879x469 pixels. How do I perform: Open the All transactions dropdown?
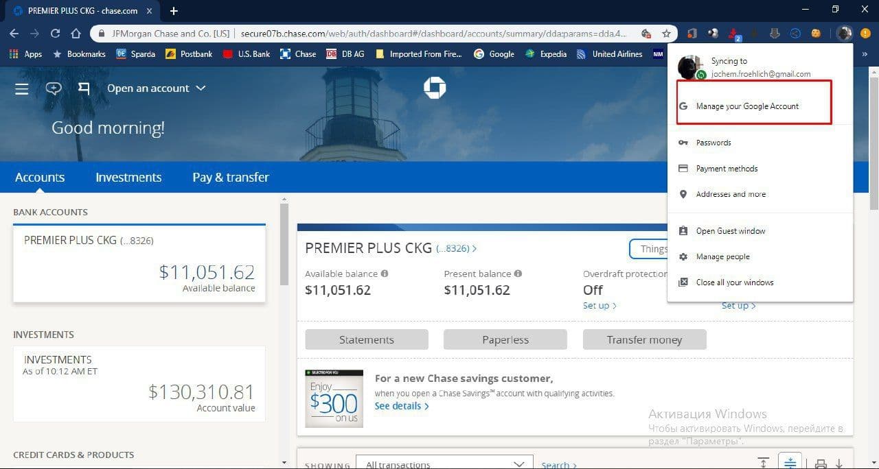[444, 463]
